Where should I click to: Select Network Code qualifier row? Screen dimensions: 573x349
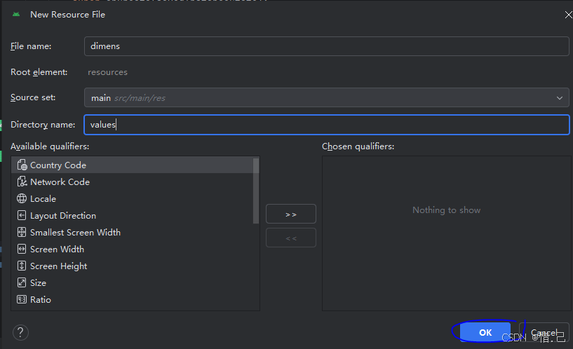pos(133,182)
